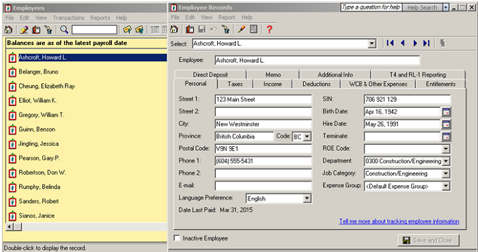Switch to T4 and RL-1 Reporting tab

click(418, 74)
